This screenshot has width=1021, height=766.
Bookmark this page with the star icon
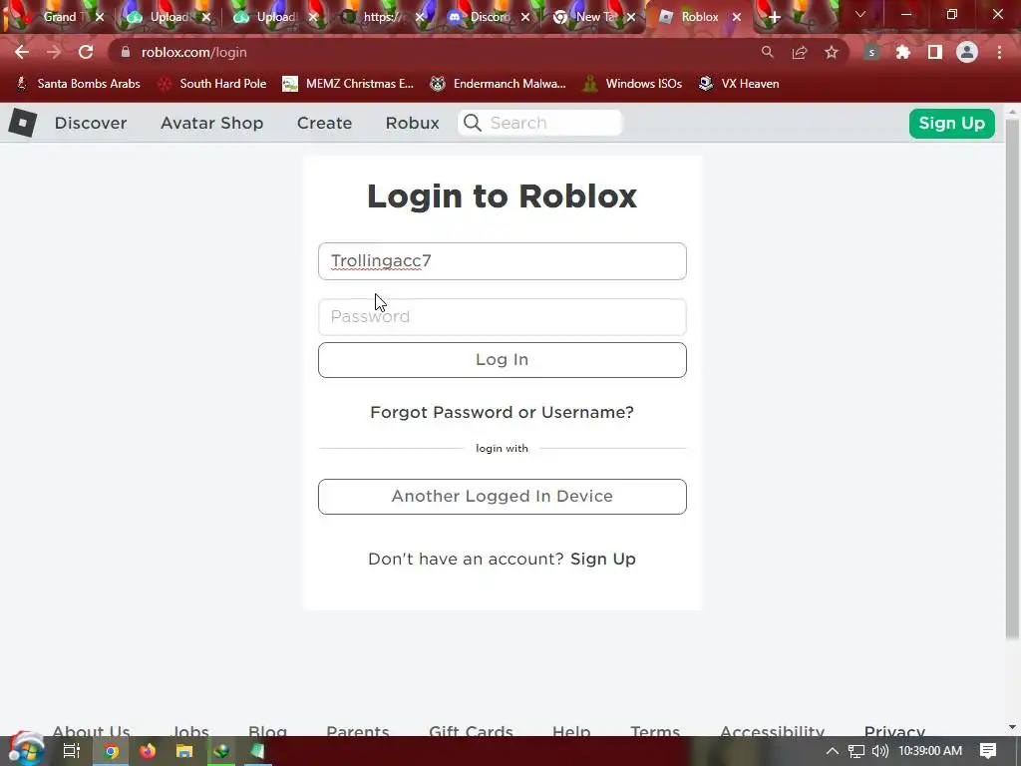[x=832, y=52]
